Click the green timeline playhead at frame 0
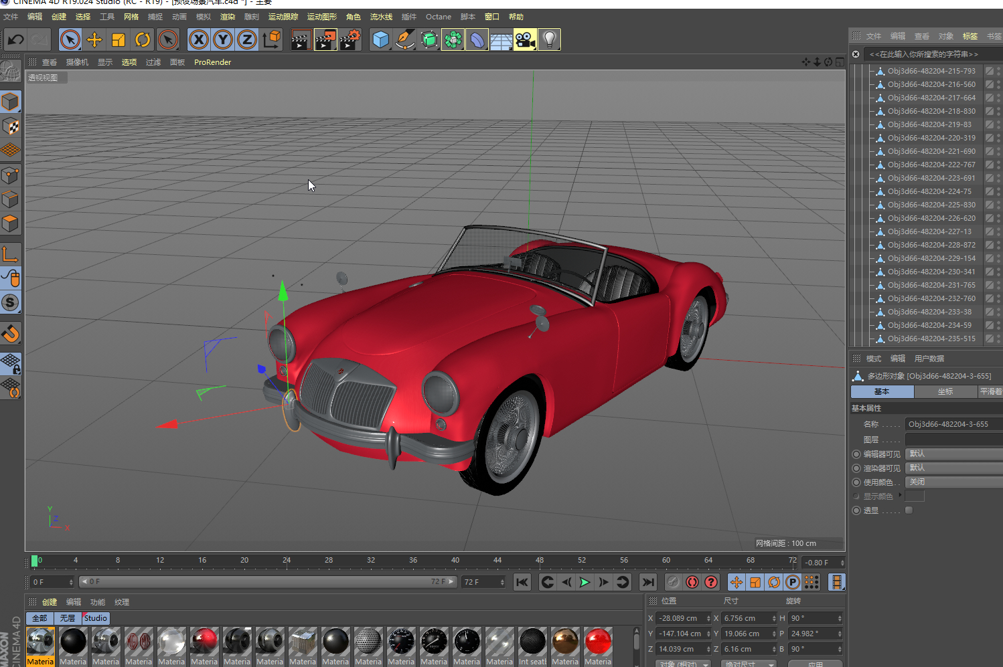This screenshot has height=667, width=1003. (35, 561)
